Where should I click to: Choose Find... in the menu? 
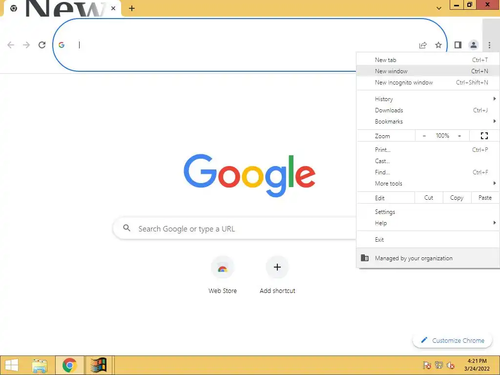tap(428, 172)
